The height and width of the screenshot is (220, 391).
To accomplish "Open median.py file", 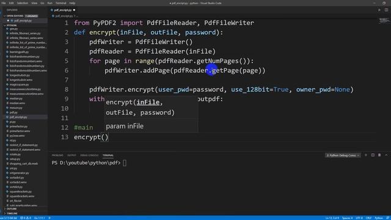I will tap(16, 98).
